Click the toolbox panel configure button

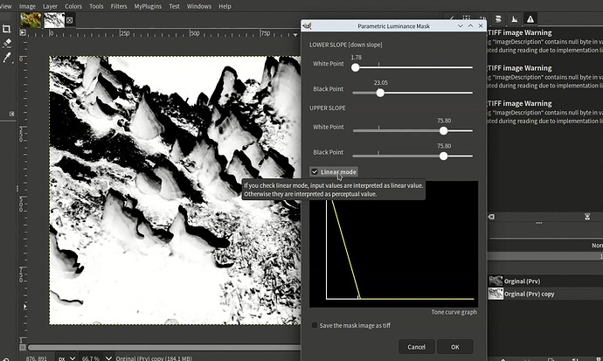tap(11, 114)
